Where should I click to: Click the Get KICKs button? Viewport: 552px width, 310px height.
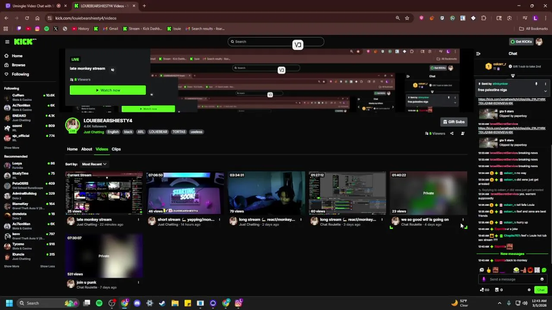521,42
